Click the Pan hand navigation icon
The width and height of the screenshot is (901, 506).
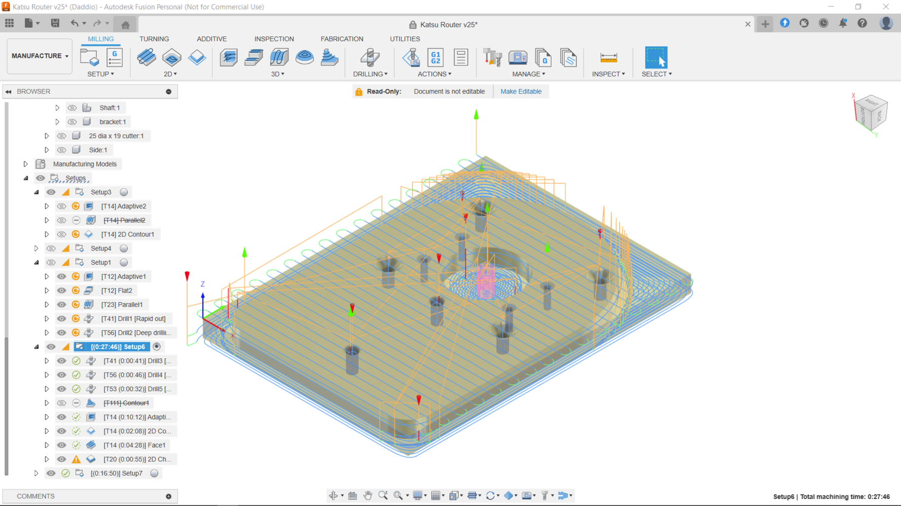point(368,495)
